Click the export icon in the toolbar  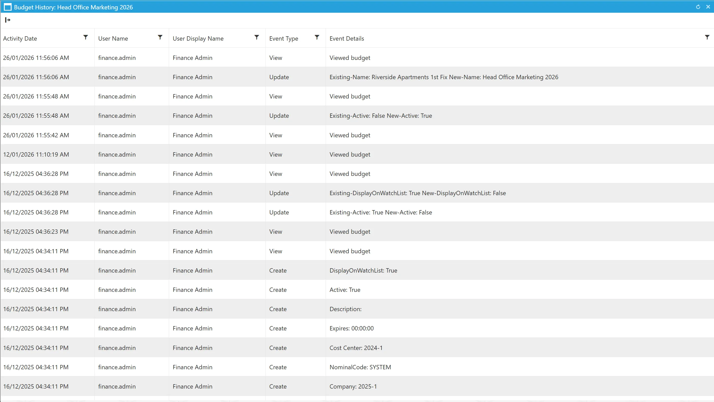pos(8,20)
